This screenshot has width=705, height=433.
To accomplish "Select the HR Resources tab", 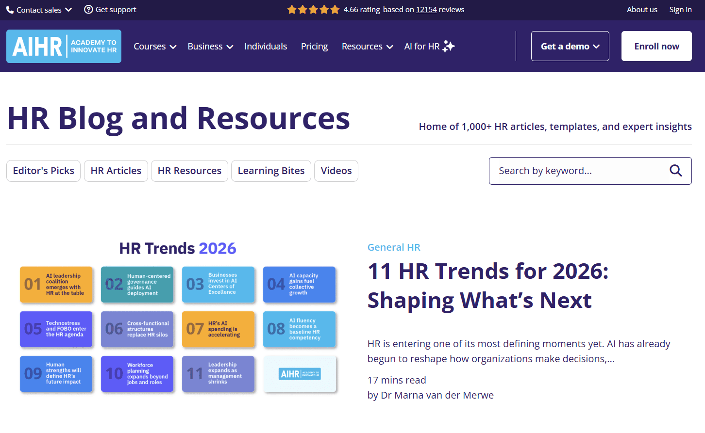I will [x=189, y=171].
